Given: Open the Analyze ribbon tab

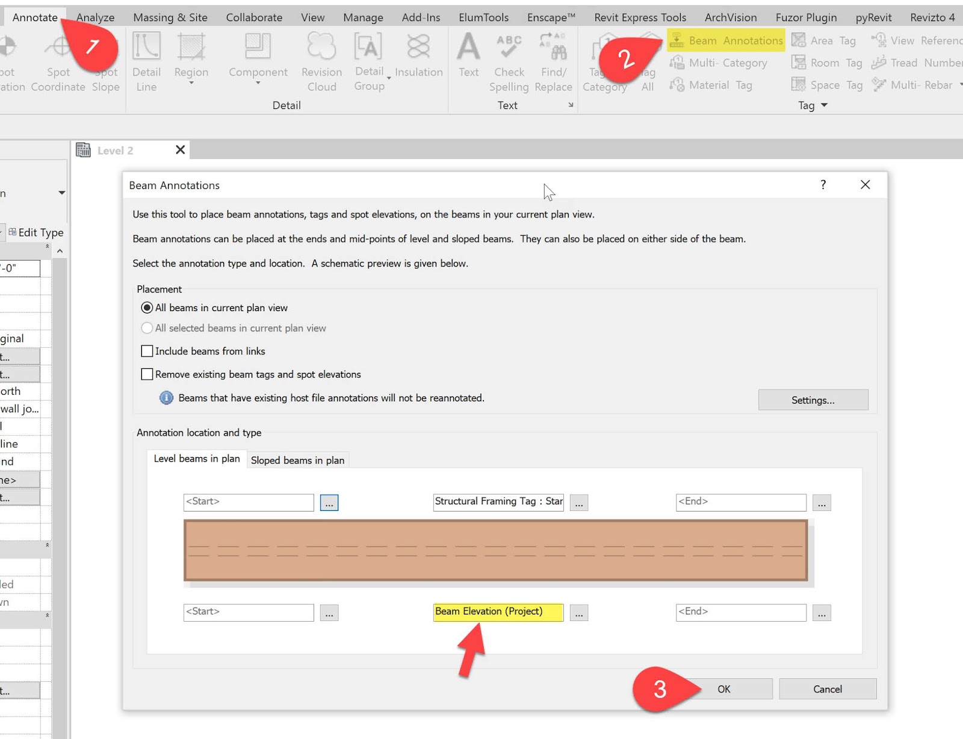Looking at the screenshot, I should click(94, 17).
